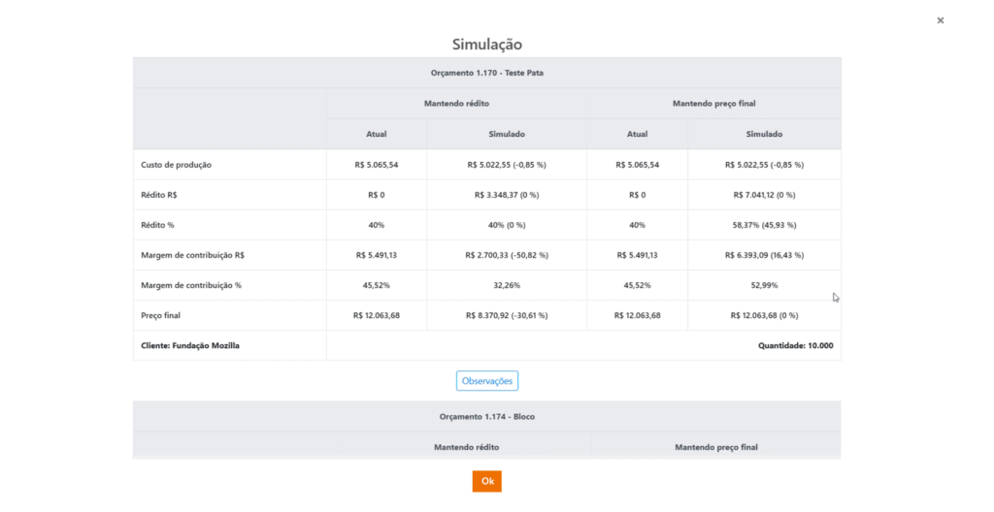
Task: Click the R$ 8.370,92 (-30,61 %) cell
Action: point(506,315)
